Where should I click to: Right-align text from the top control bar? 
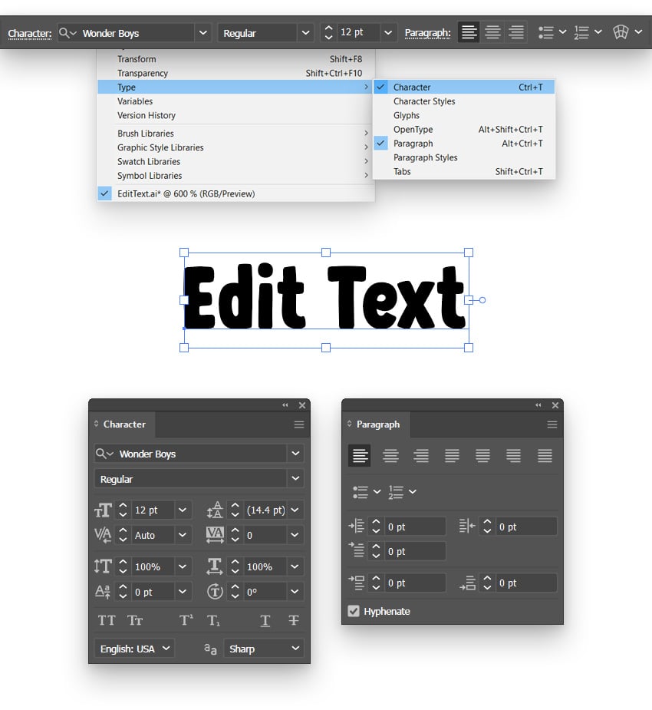(x=515, y=32)
